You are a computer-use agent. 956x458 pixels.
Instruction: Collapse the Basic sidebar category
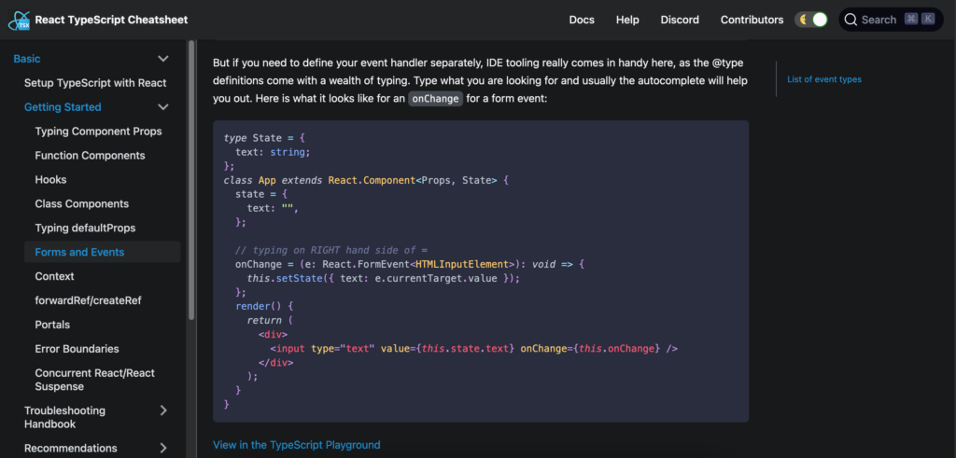[x=163, y=59]
